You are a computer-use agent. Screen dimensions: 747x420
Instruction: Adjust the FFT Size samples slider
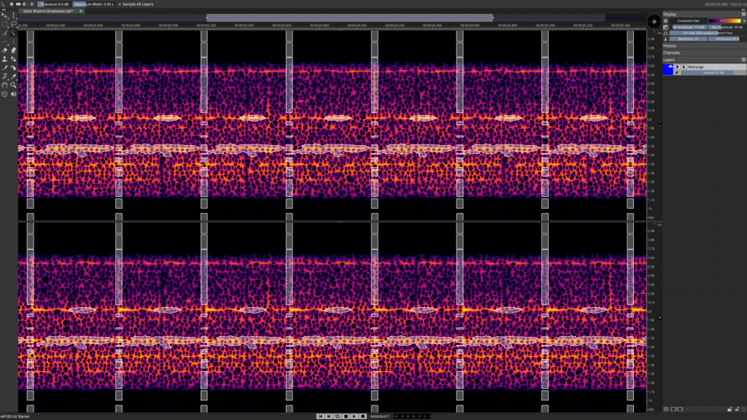click(x=708, y=33)
